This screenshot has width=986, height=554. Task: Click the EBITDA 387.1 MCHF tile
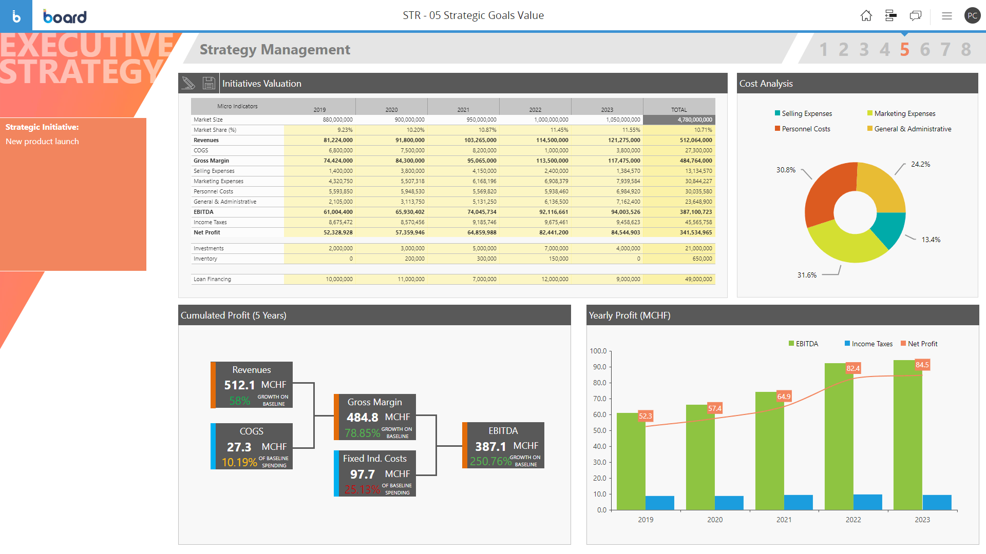coord(503,445)
